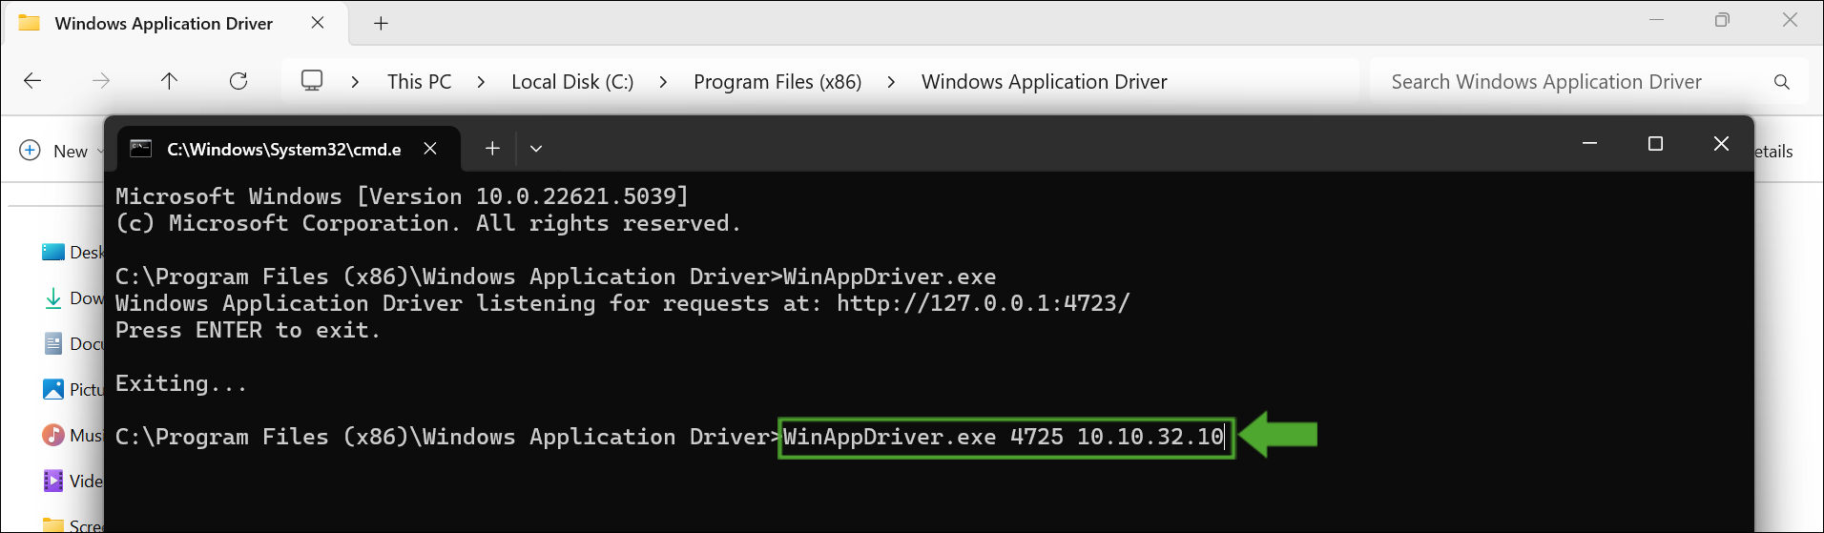Navigate to Program Files (x86) breadcrumb
The image size is (1824, 533).
click(x=777, y=82)
